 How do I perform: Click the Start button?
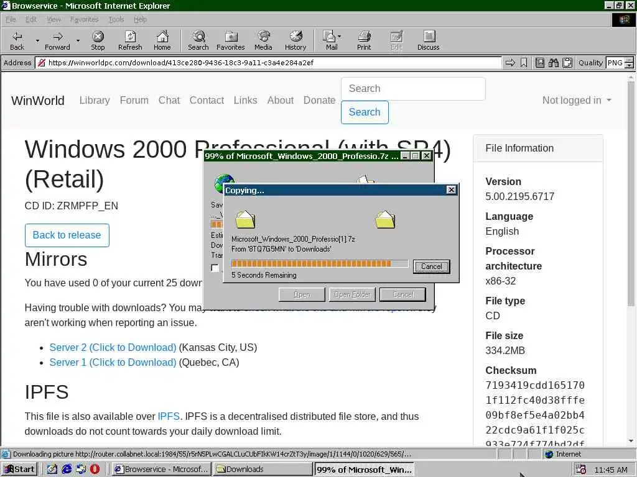pos(19,470)
